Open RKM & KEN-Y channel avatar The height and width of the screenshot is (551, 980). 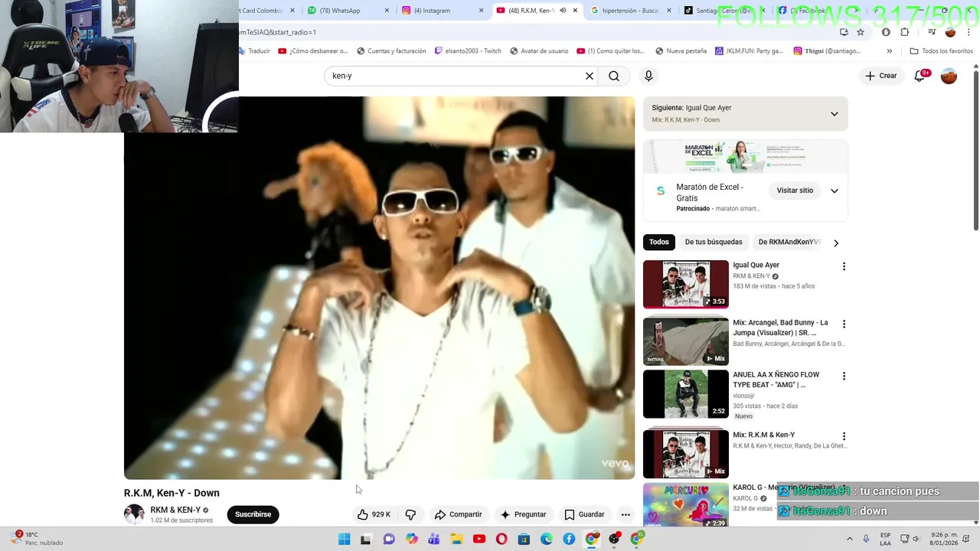(x=134, y=514)
